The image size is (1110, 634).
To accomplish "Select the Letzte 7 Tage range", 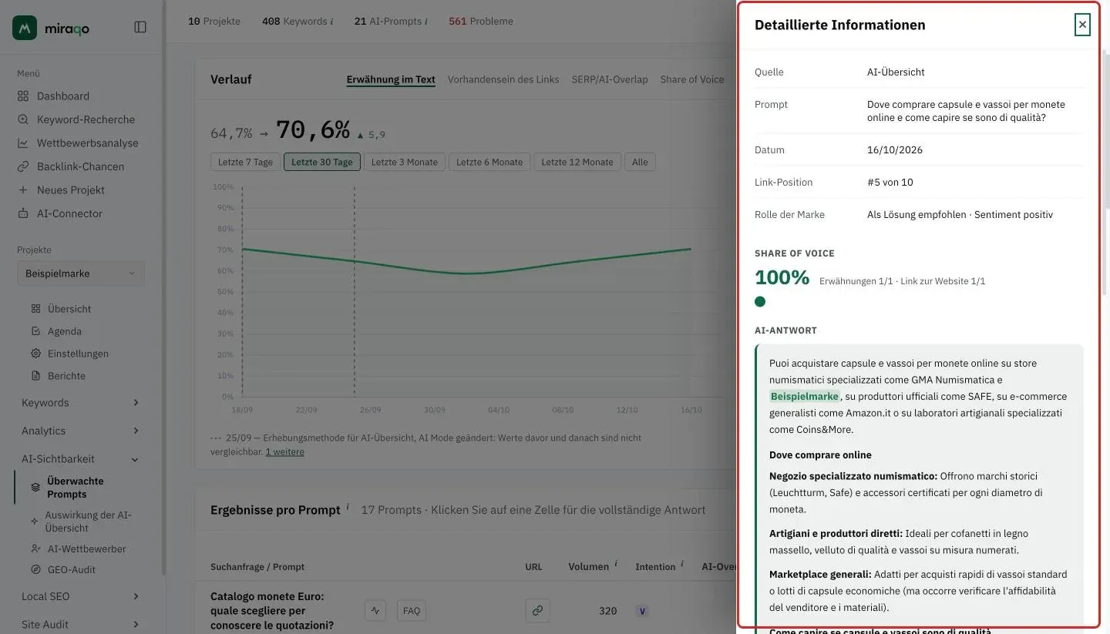I will pos(245,162).
